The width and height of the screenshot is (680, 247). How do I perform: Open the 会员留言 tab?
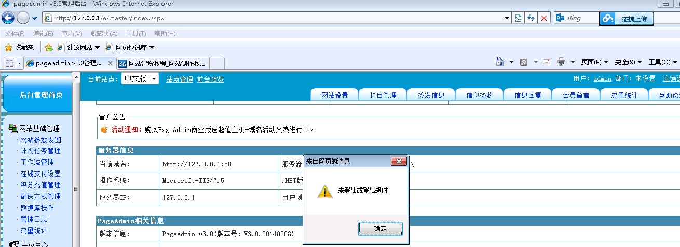click(x=576, y=95)
